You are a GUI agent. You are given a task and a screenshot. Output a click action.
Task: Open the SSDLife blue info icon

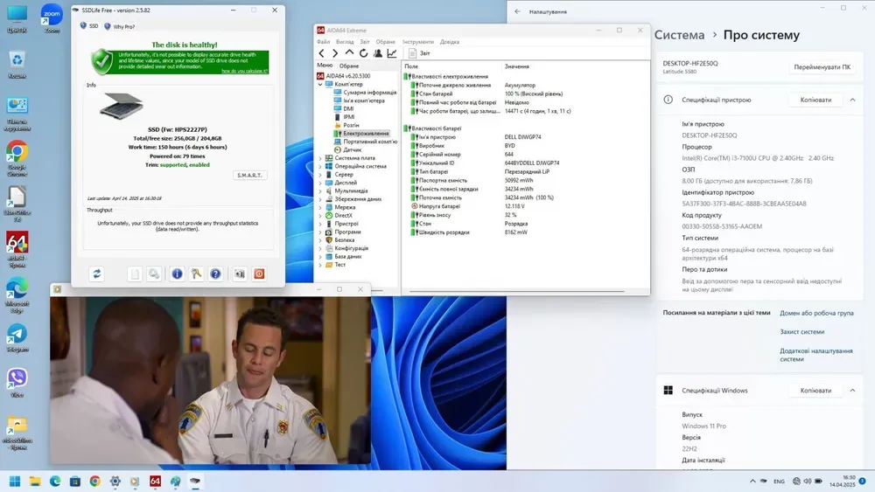pyautogui.click(x=177, y=274)
